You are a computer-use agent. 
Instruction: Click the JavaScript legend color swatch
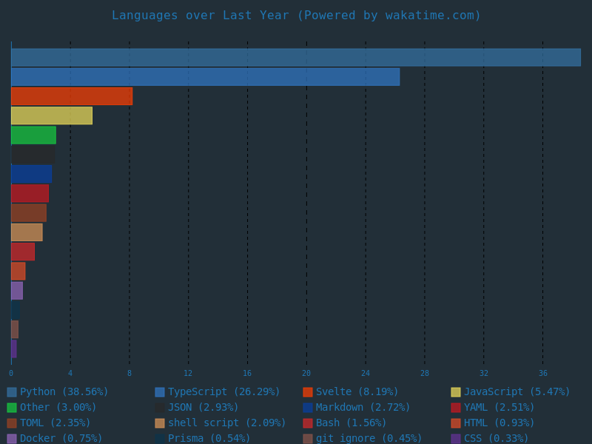coord(456,392)
